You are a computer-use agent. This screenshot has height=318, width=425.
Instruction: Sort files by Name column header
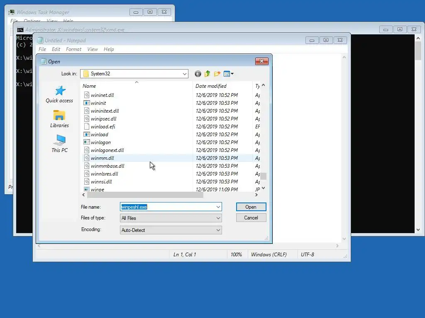(x=137, y=86)
